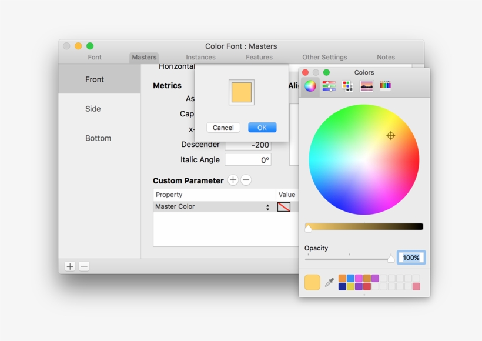Viewport: 482px width, 341px height.
Task: Close the Colors panel with the red button
Action: (305, 72)
